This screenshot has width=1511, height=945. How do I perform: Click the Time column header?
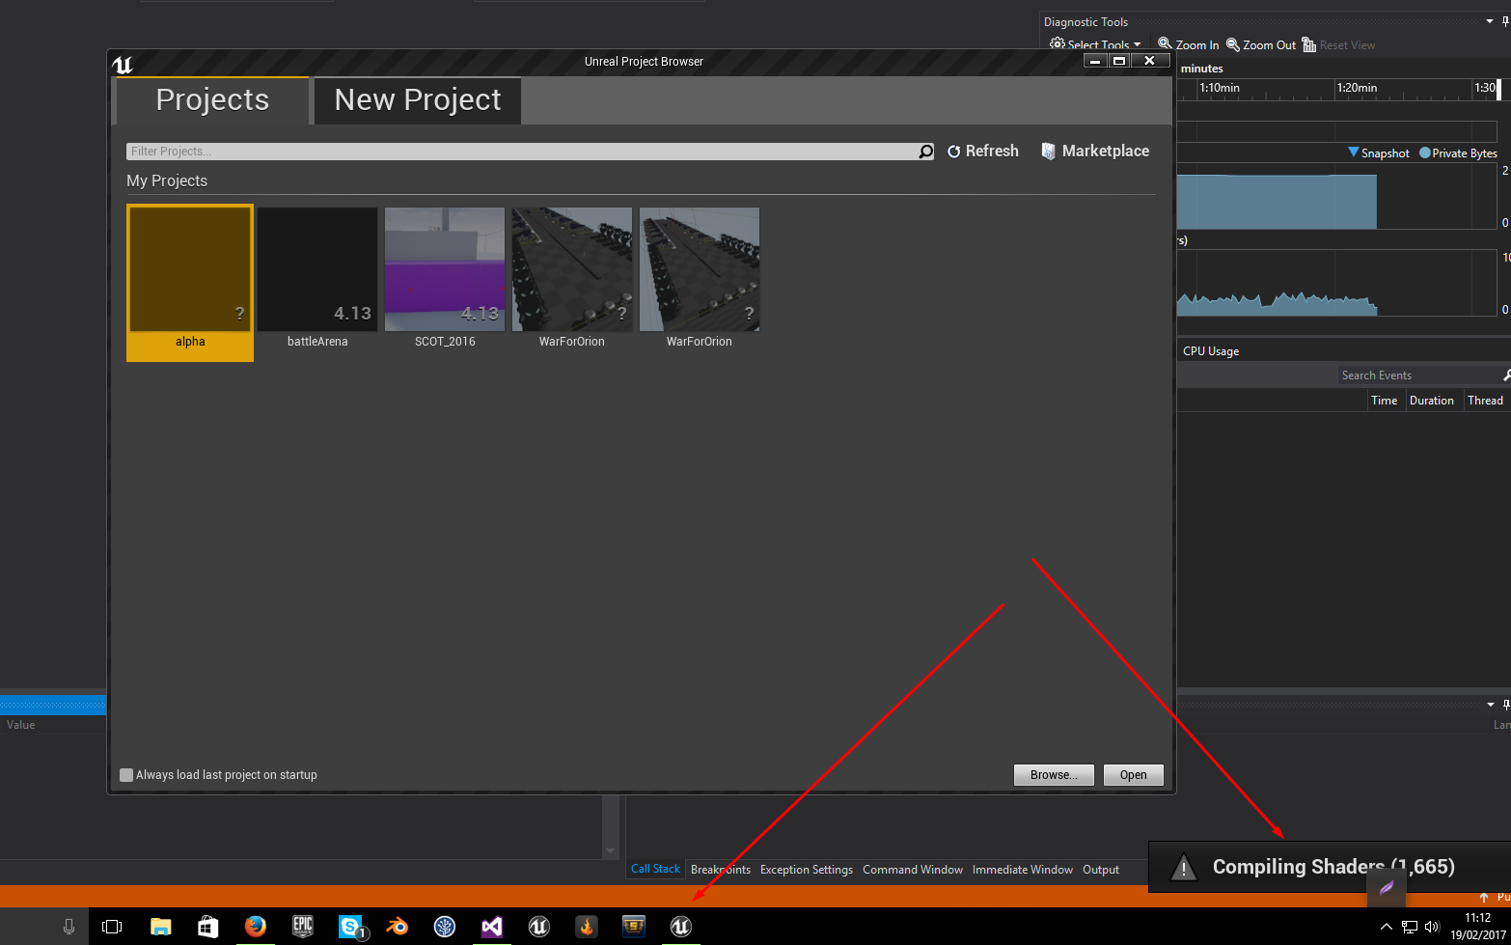coord(1384,401)
